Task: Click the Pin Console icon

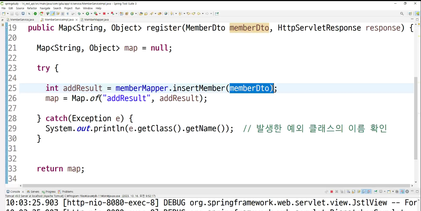Action: 376,191
